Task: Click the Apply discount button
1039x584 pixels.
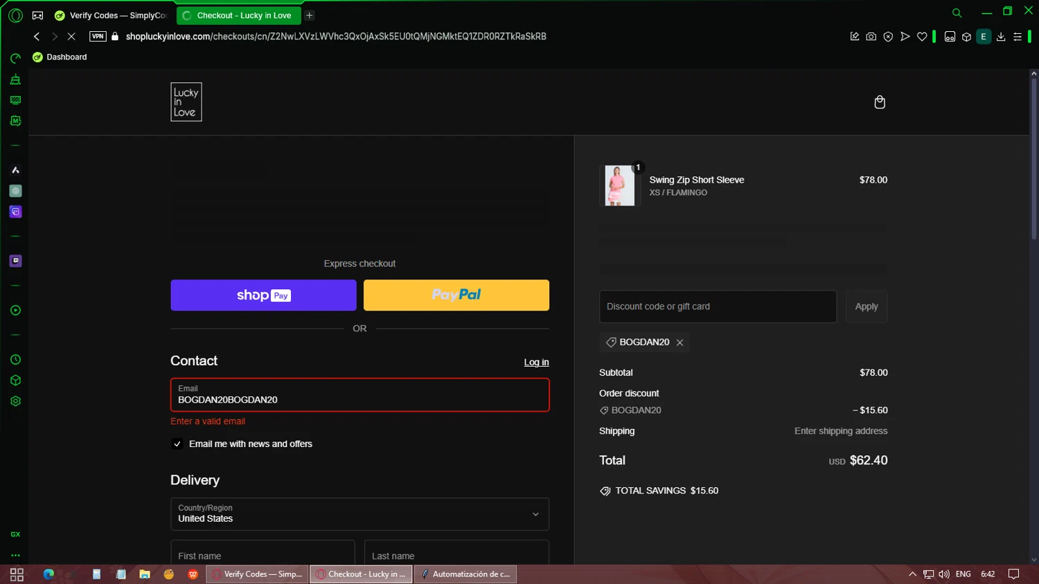Action: pyautogui.click(x=867, y=307)
